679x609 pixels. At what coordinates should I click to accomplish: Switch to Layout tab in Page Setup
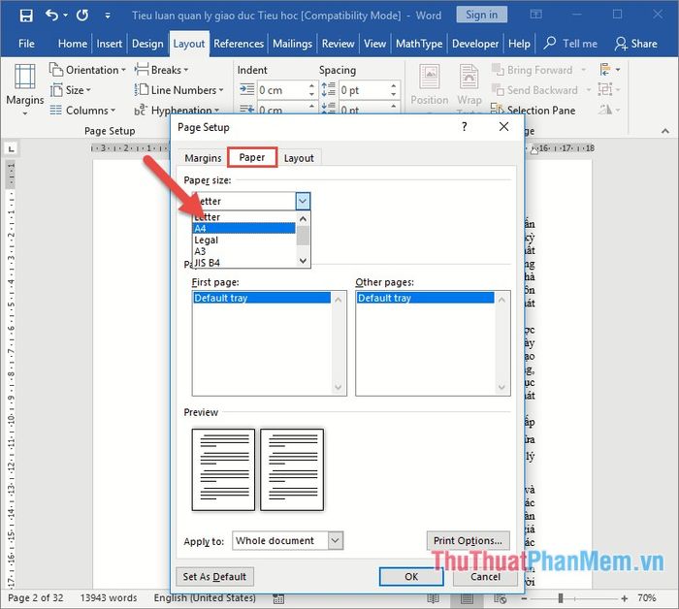(299, 158)
